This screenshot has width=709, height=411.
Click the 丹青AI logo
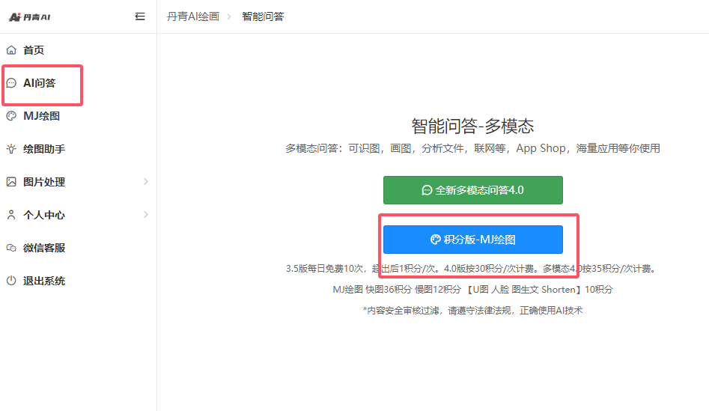click(30, 16)
